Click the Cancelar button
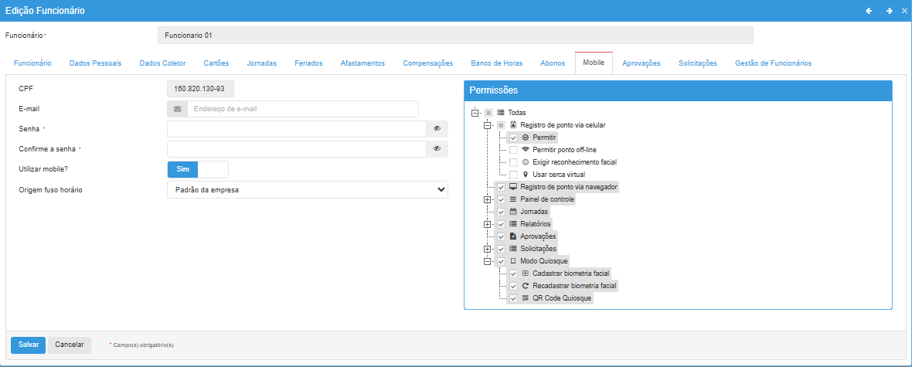Screen dimensions: 912x367 [70, 345]
